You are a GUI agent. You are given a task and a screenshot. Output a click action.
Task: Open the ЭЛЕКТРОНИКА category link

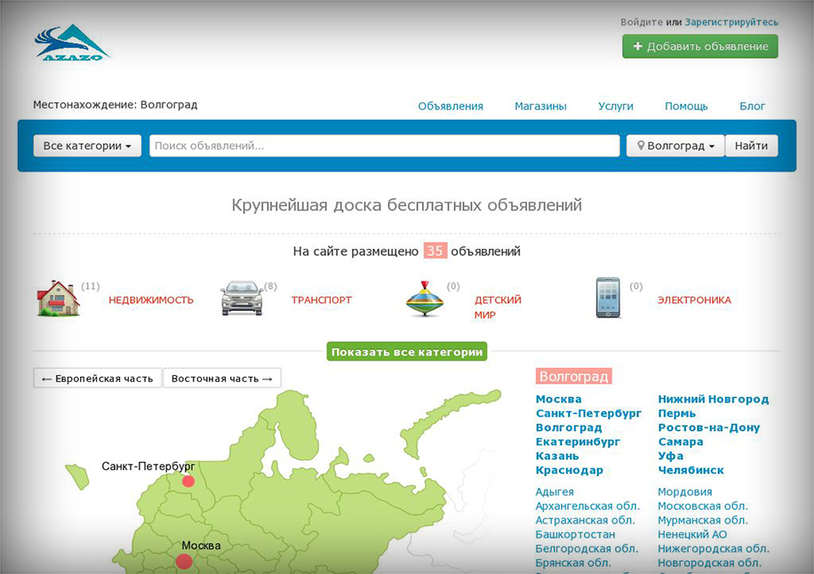pyautogui.click(x=694, y=300)
